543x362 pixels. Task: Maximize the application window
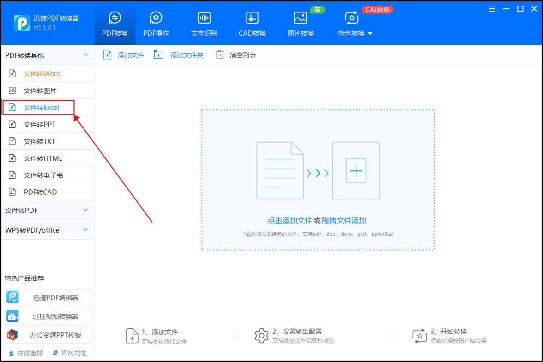pyautogui.click(x=520, y=9)
